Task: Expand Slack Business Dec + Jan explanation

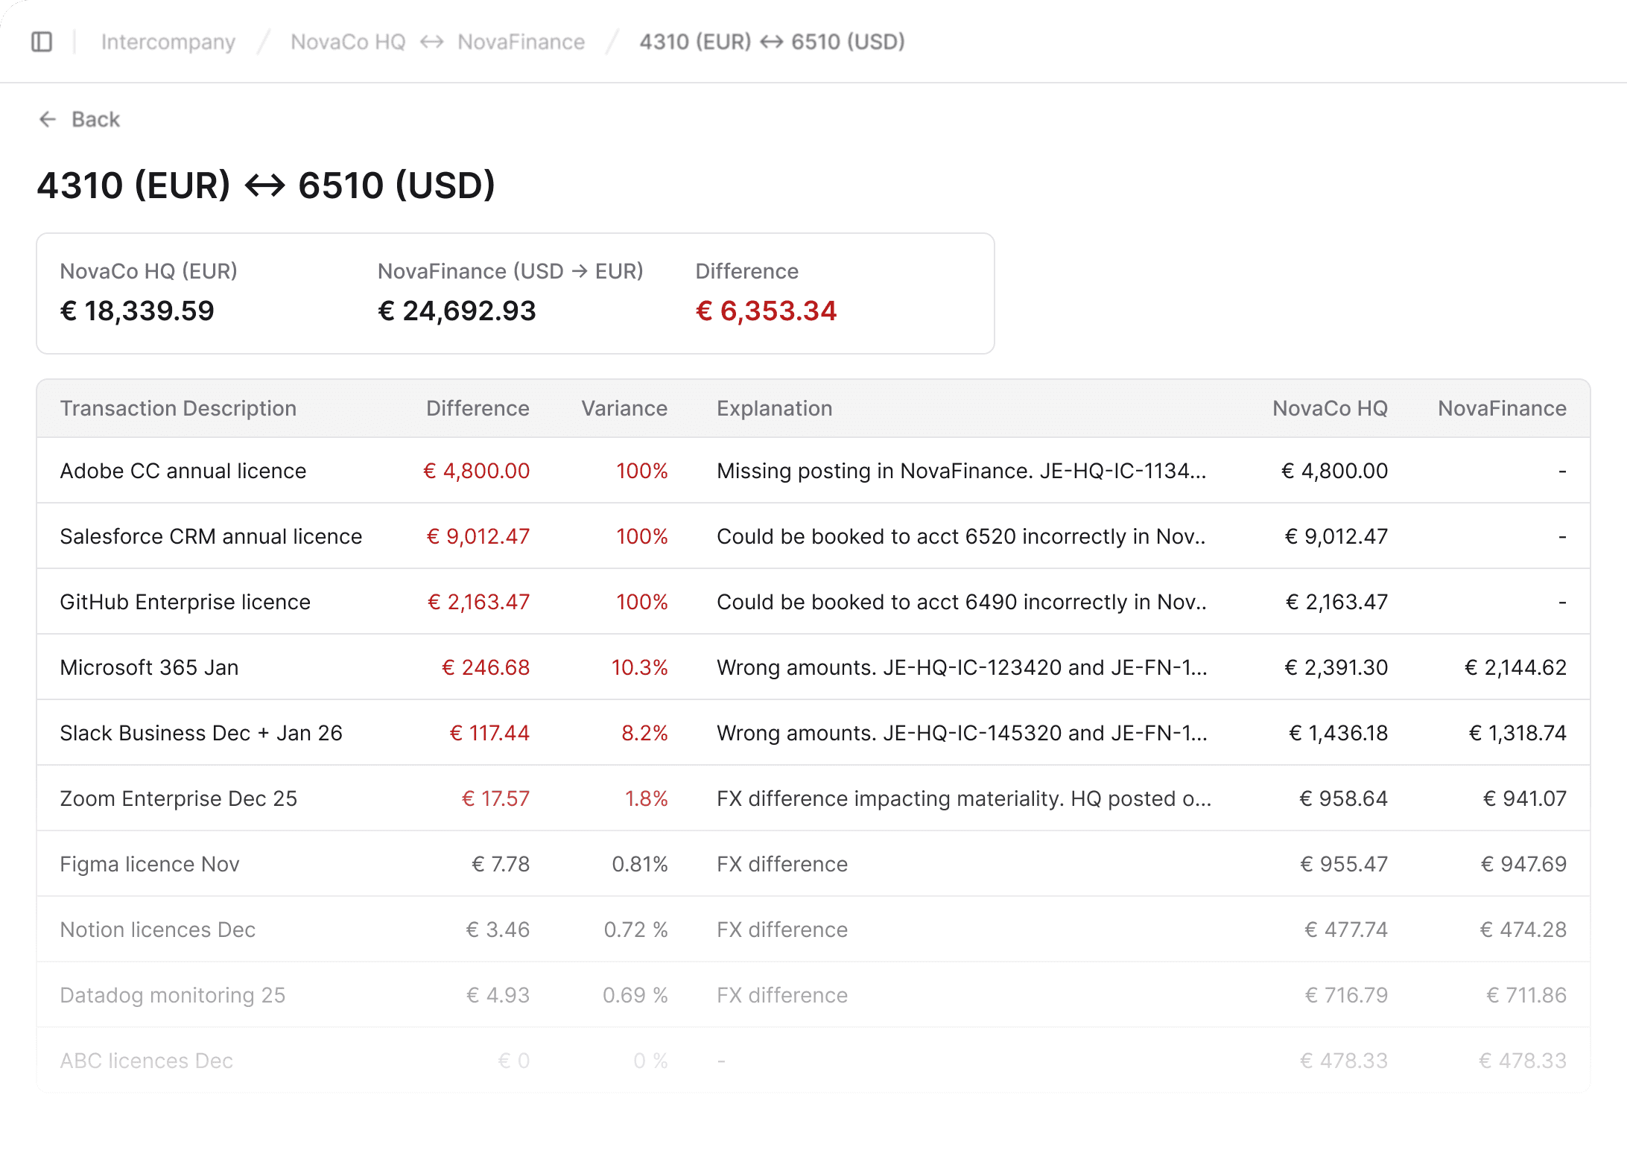Action: 961,733
